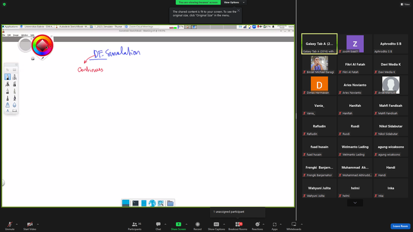Image resolution: width=413 pixels, height=232 pixels.
Task: Open Whiteboards
Action: (294, 226)
